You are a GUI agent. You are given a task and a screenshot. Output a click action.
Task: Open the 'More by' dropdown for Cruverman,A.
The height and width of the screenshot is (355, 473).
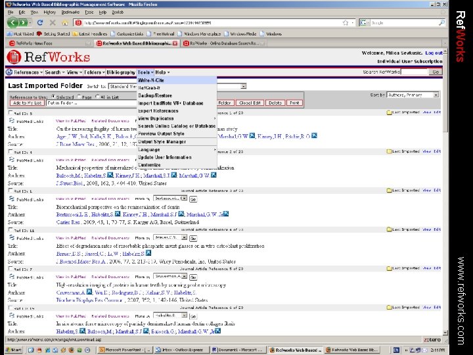pos(170,276)
